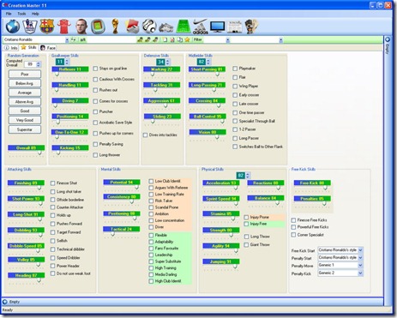Open the Cristiano Ronaldo player name dropdown

click(x=67, y=39)
